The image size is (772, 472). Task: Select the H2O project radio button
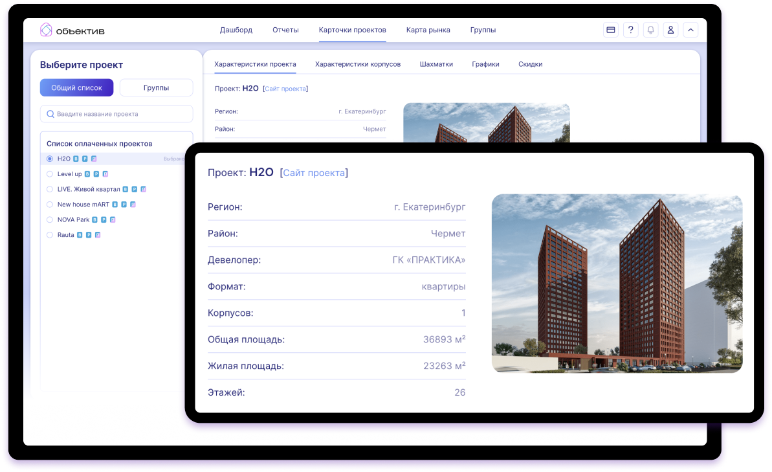point(50,159)
